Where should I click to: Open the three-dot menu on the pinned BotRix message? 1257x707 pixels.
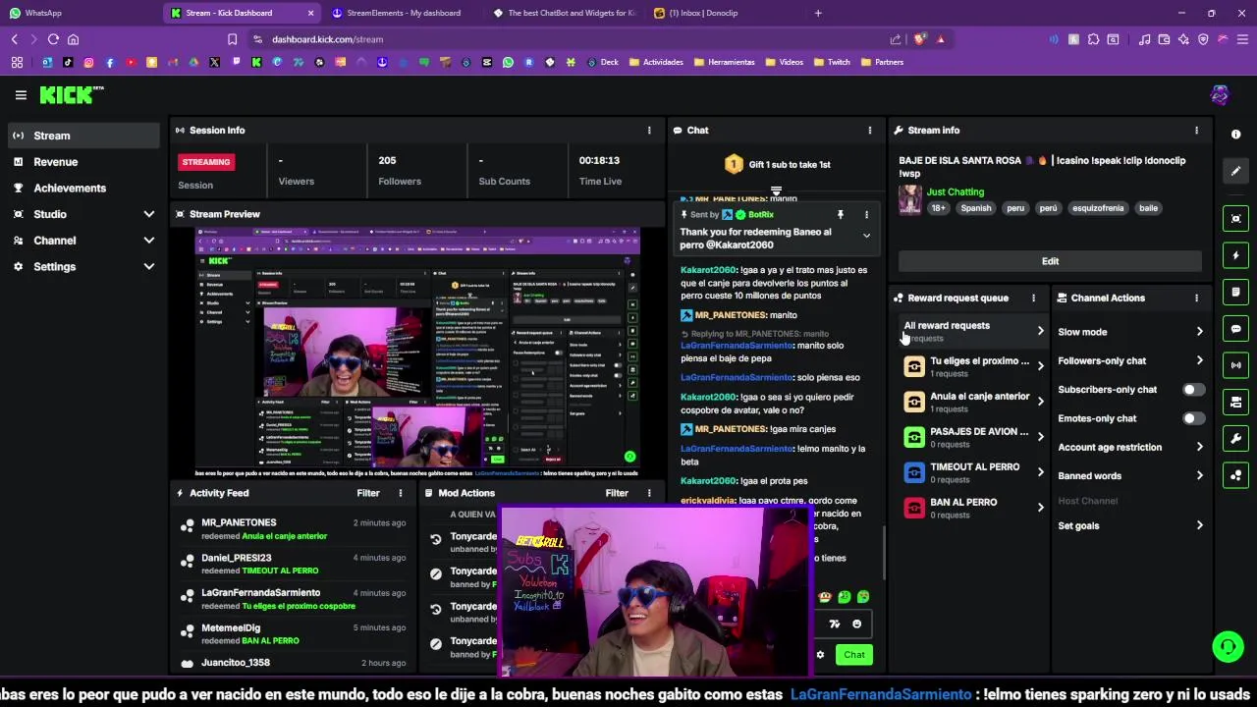click(866, 214)
